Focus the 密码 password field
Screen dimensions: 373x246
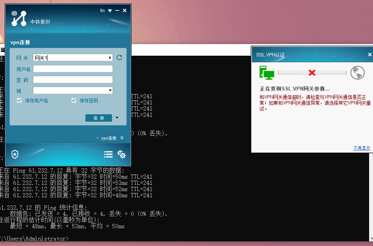73,79
